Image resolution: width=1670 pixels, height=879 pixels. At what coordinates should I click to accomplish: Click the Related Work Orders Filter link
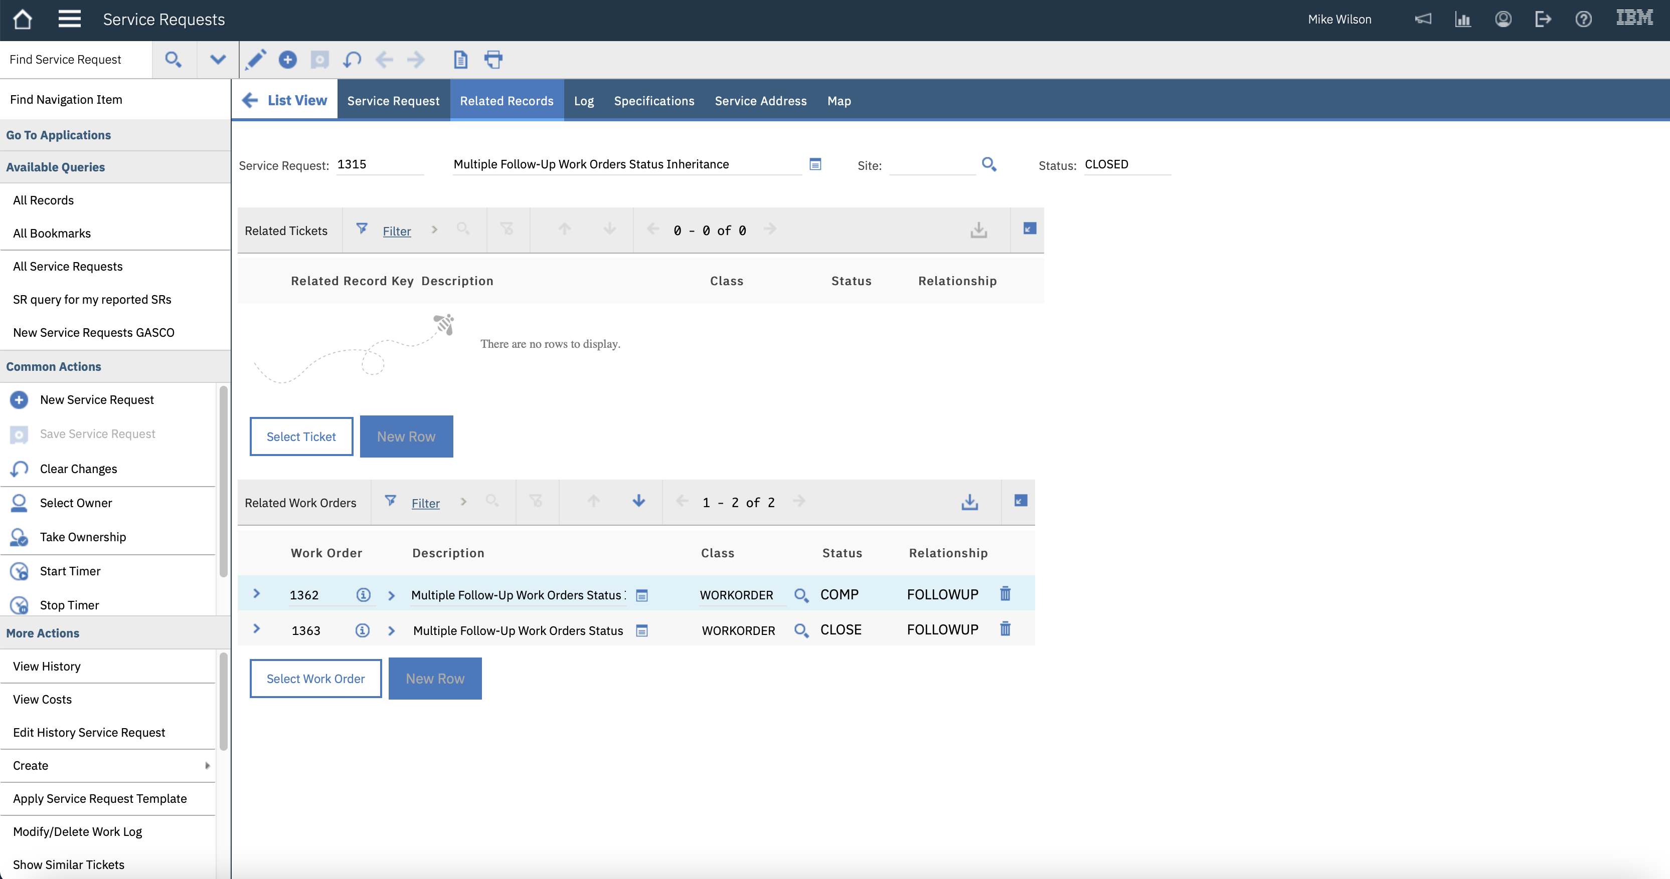tap(425, 503)
